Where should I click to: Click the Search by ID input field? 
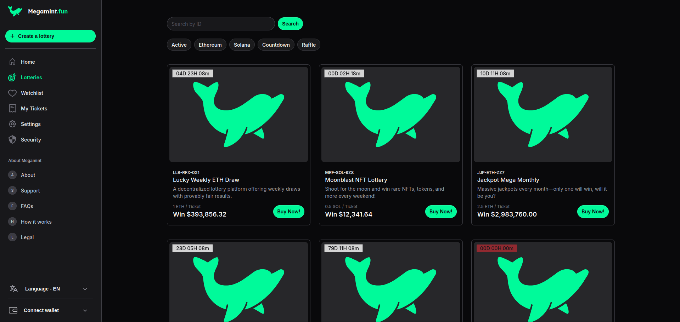coord(220,24)
